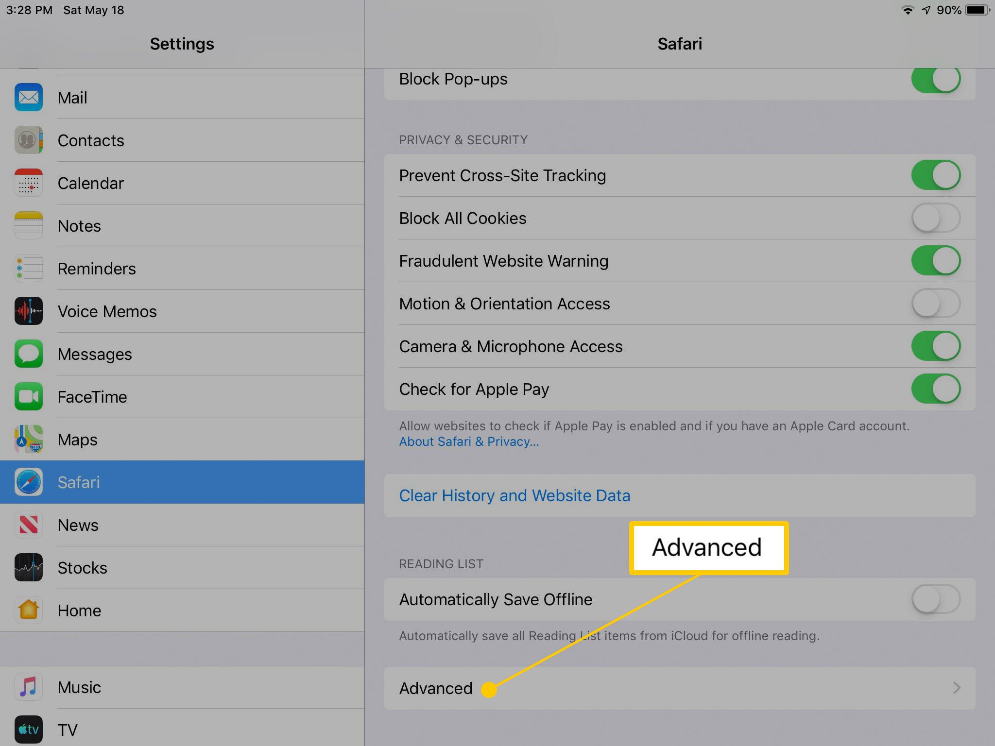
Task: Tap the Wi-Fi status icon
Action: (x=907, y=10)
